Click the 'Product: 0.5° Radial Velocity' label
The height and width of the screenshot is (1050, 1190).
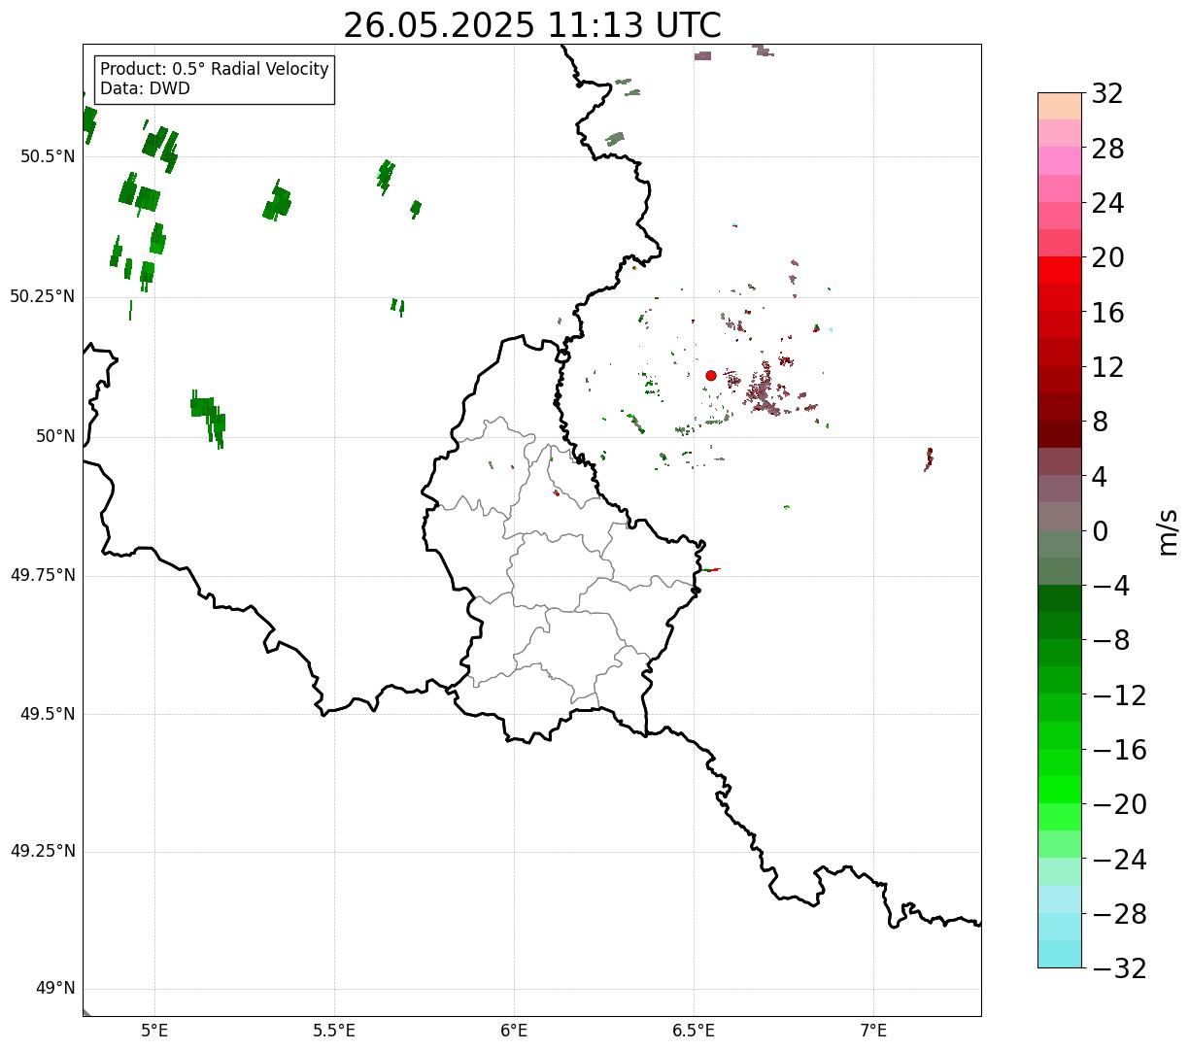click(215, 70)
